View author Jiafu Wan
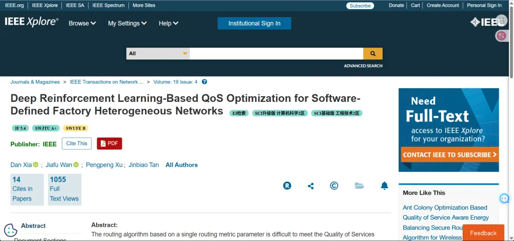The image size is (514, 241). 59,165
